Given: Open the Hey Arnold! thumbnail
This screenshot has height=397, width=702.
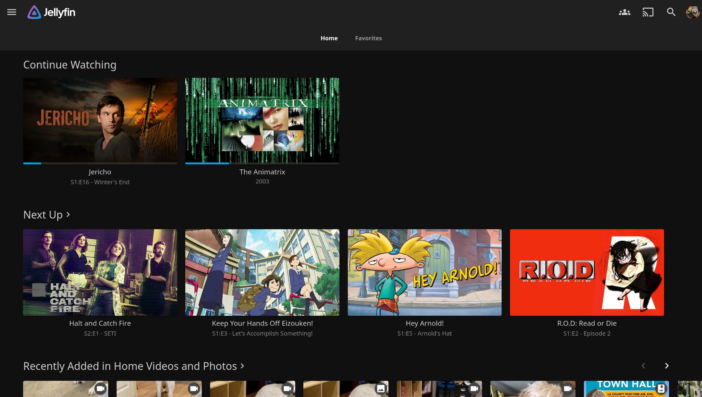Looking at the screenshot, I should tap(425, 272).
